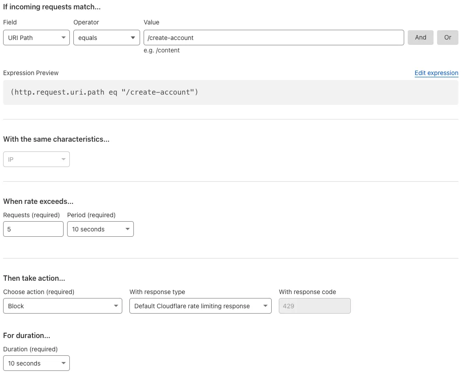Click the And button to add a condition
Screen dimensions: 466x374
pyautogui.click(x=420, y=37)
